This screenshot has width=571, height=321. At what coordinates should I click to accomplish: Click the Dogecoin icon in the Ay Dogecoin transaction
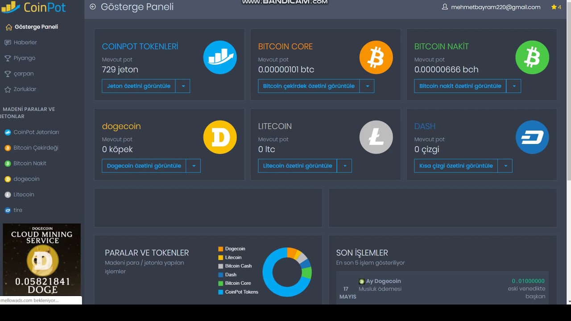pyautogui.click(x=362, y=281)
